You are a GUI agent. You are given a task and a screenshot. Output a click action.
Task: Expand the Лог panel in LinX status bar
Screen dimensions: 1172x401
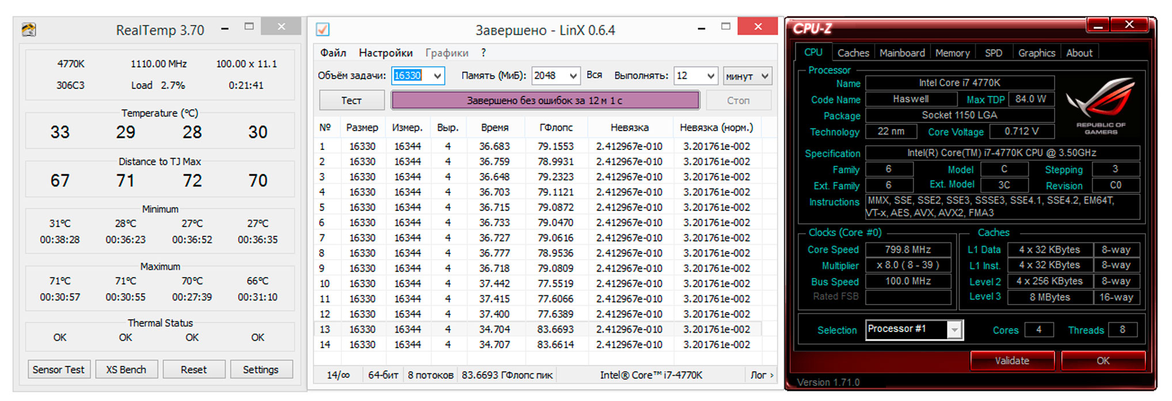762,375
